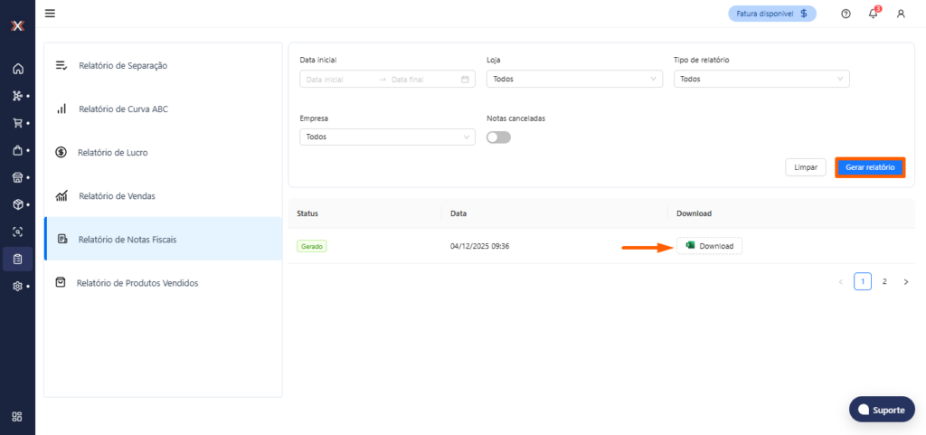Click the home icon in the sidebar
The image size is (926, 435).
(x=17, y=69)
